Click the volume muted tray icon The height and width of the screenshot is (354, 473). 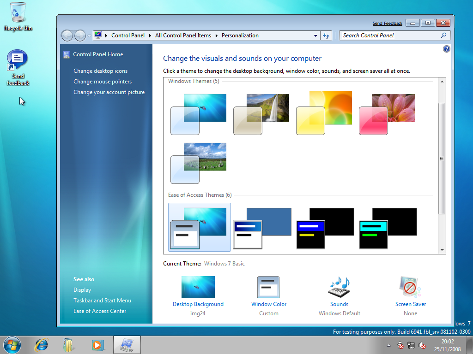pyautogui.click(x=422, y=345)
